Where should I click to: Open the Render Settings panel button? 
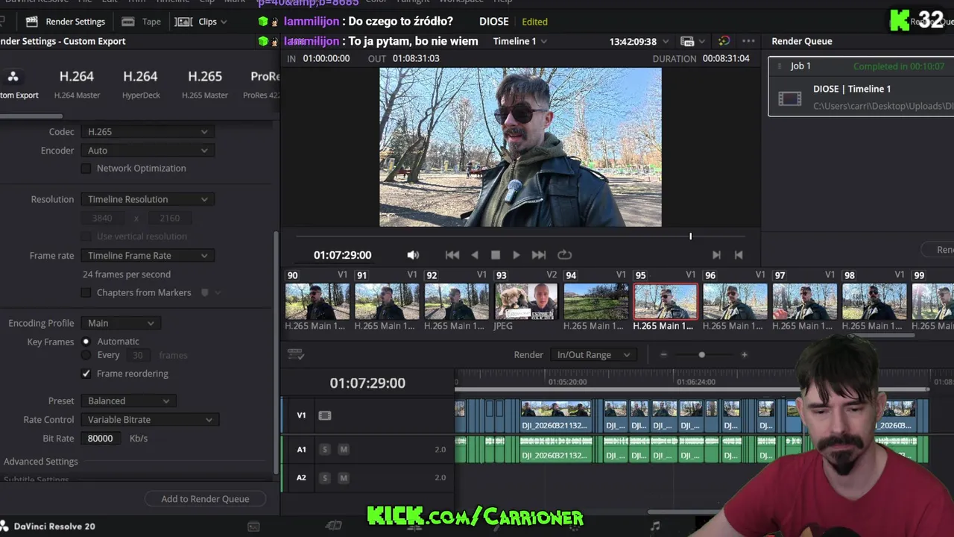65,22
